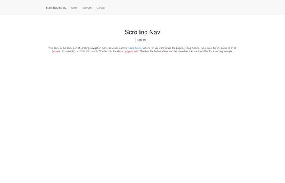Click the .page-scroll code snippet

click(131, 52)
